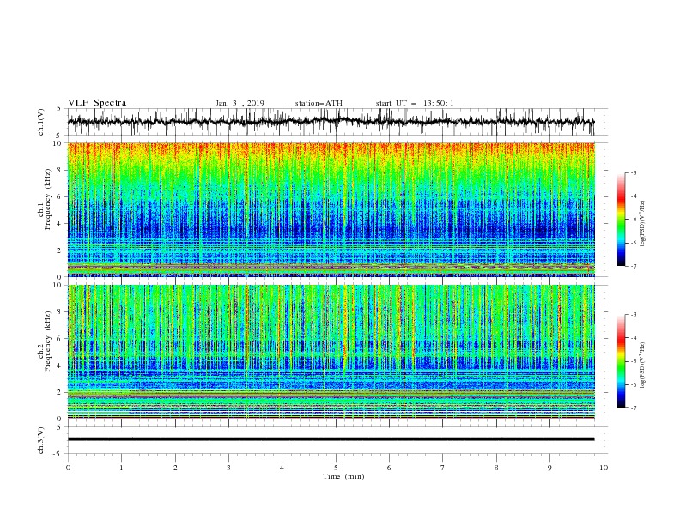
Task: Click the ch.1 spectrogram panel
Action: coord(331,209)
